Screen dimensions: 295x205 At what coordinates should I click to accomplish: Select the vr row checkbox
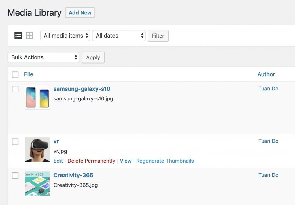[15, 141]
